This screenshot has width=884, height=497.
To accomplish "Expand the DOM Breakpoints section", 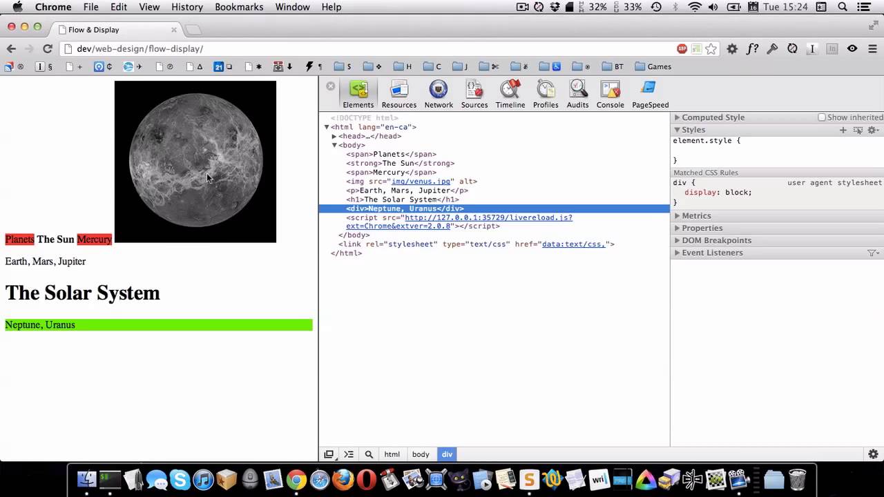I will (678, 240).
